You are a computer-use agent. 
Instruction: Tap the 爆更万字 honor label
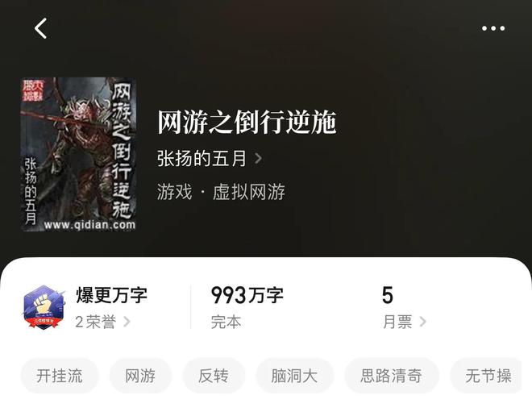(111, 295)
